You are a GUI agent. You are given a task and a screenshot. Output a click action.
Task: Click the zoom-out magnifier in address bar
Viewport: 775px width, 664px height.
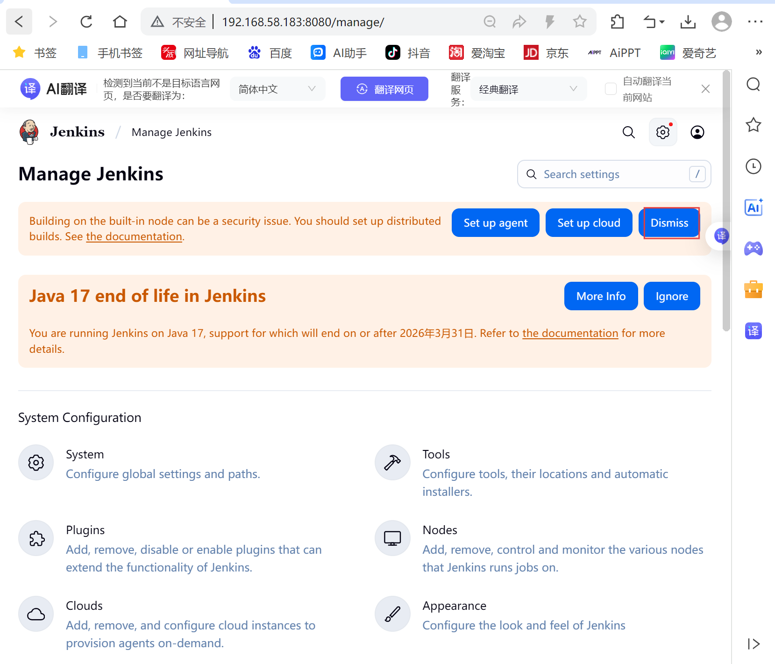490,21
